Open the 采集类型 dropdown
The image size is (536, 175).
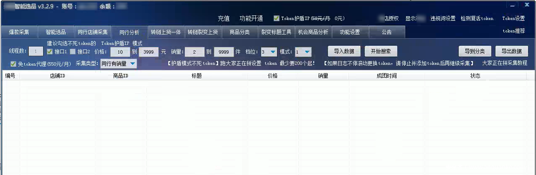click(132, 64)
